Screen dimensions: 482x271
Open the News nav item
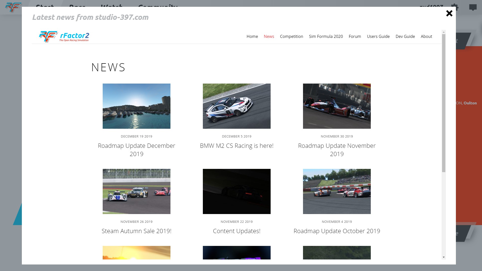tap(269, 36)
